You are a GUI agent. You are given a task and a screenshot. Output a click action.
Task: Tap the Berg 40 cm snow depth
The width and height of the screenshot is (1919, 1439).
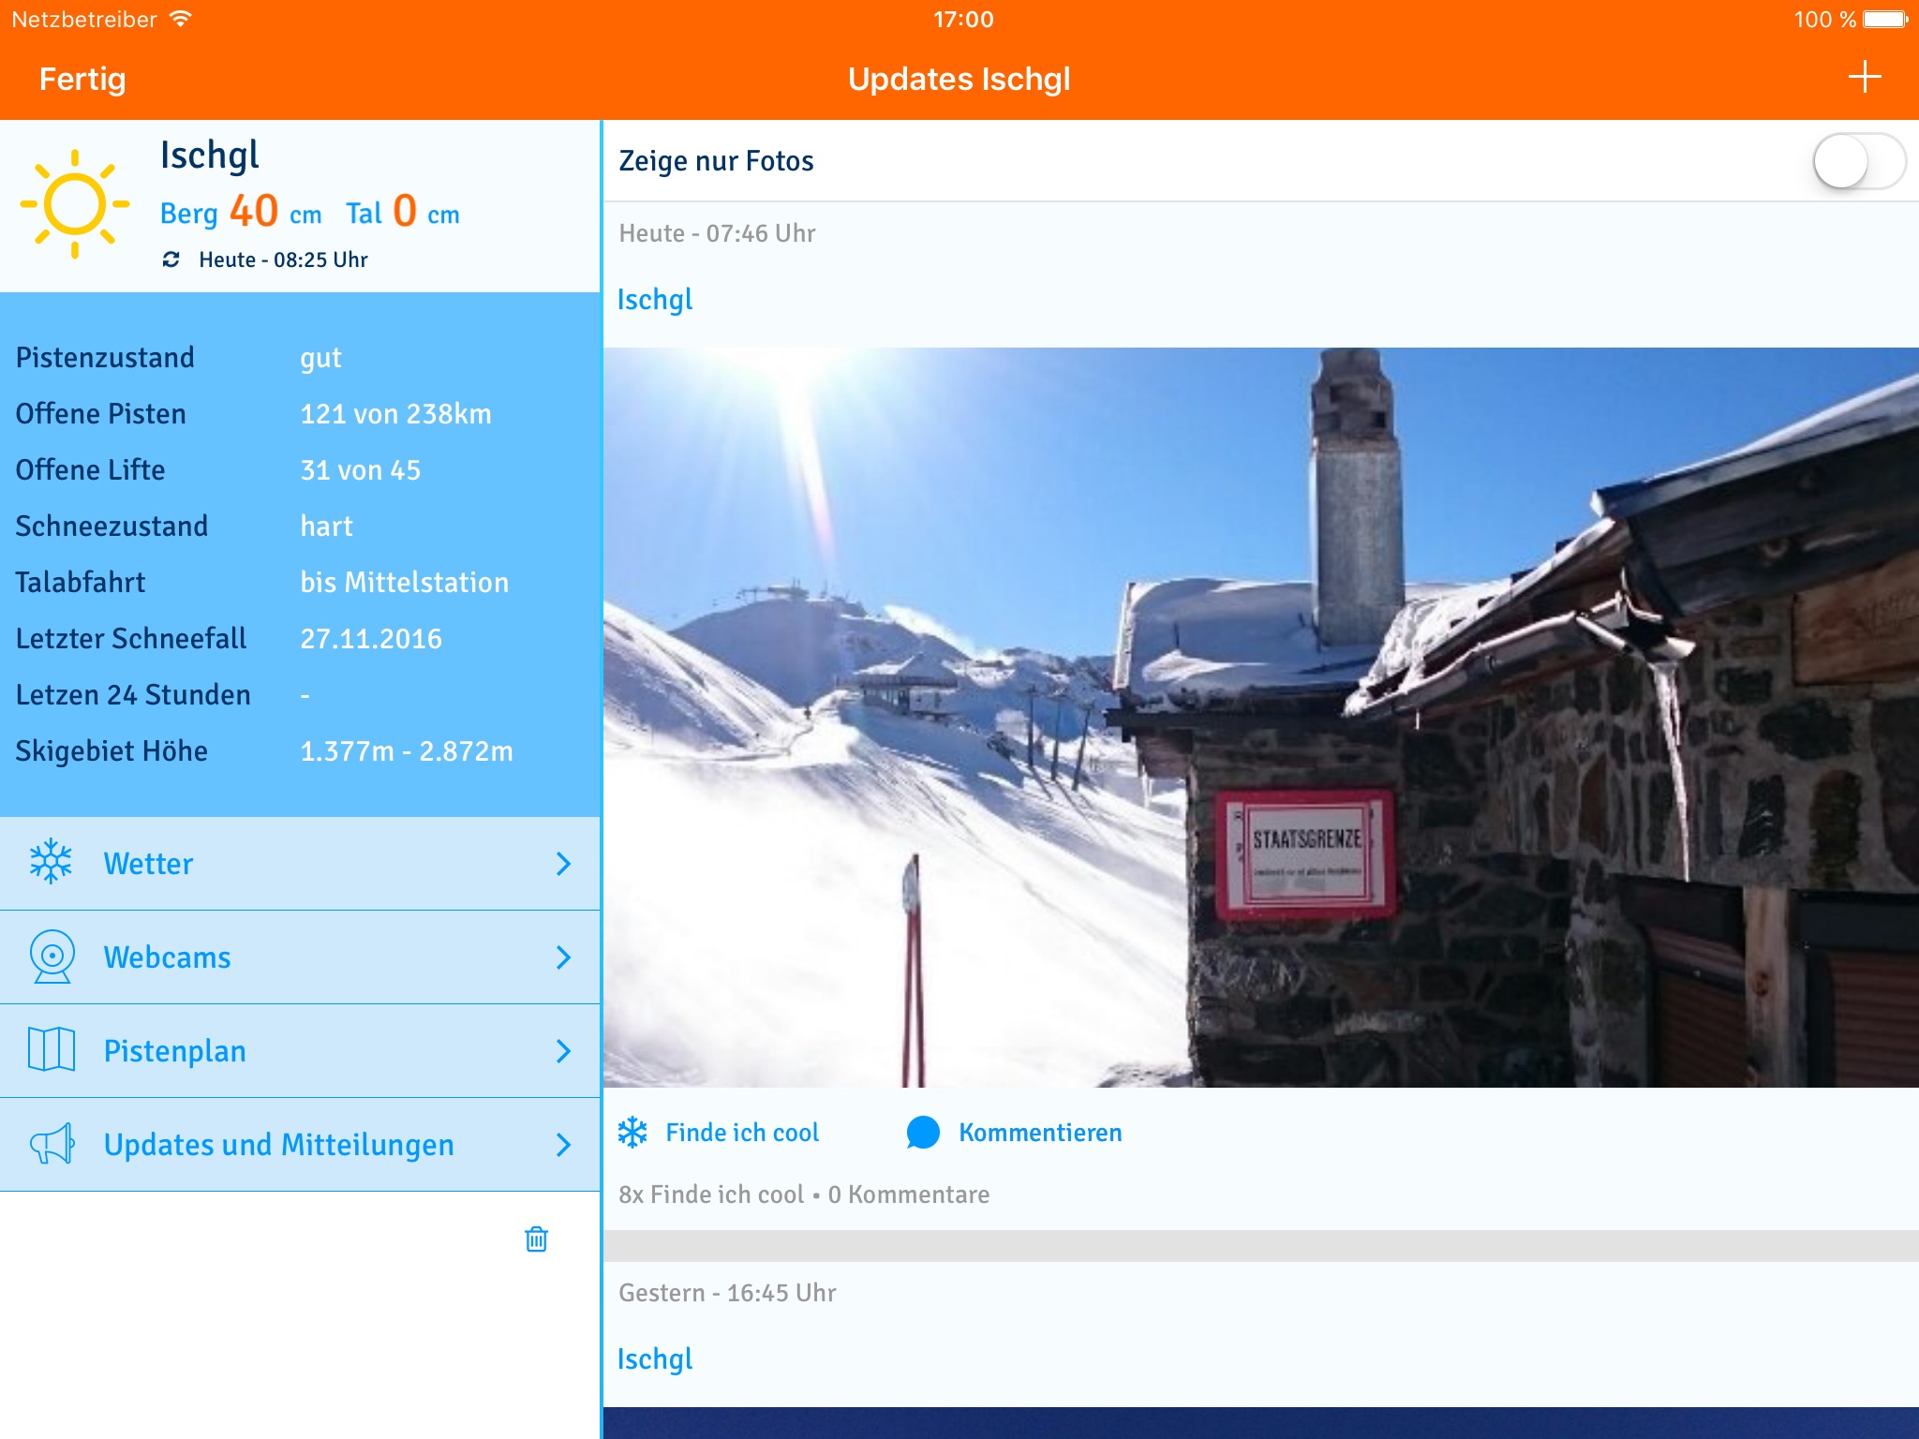pyautogui.click(x=241, y=212)
